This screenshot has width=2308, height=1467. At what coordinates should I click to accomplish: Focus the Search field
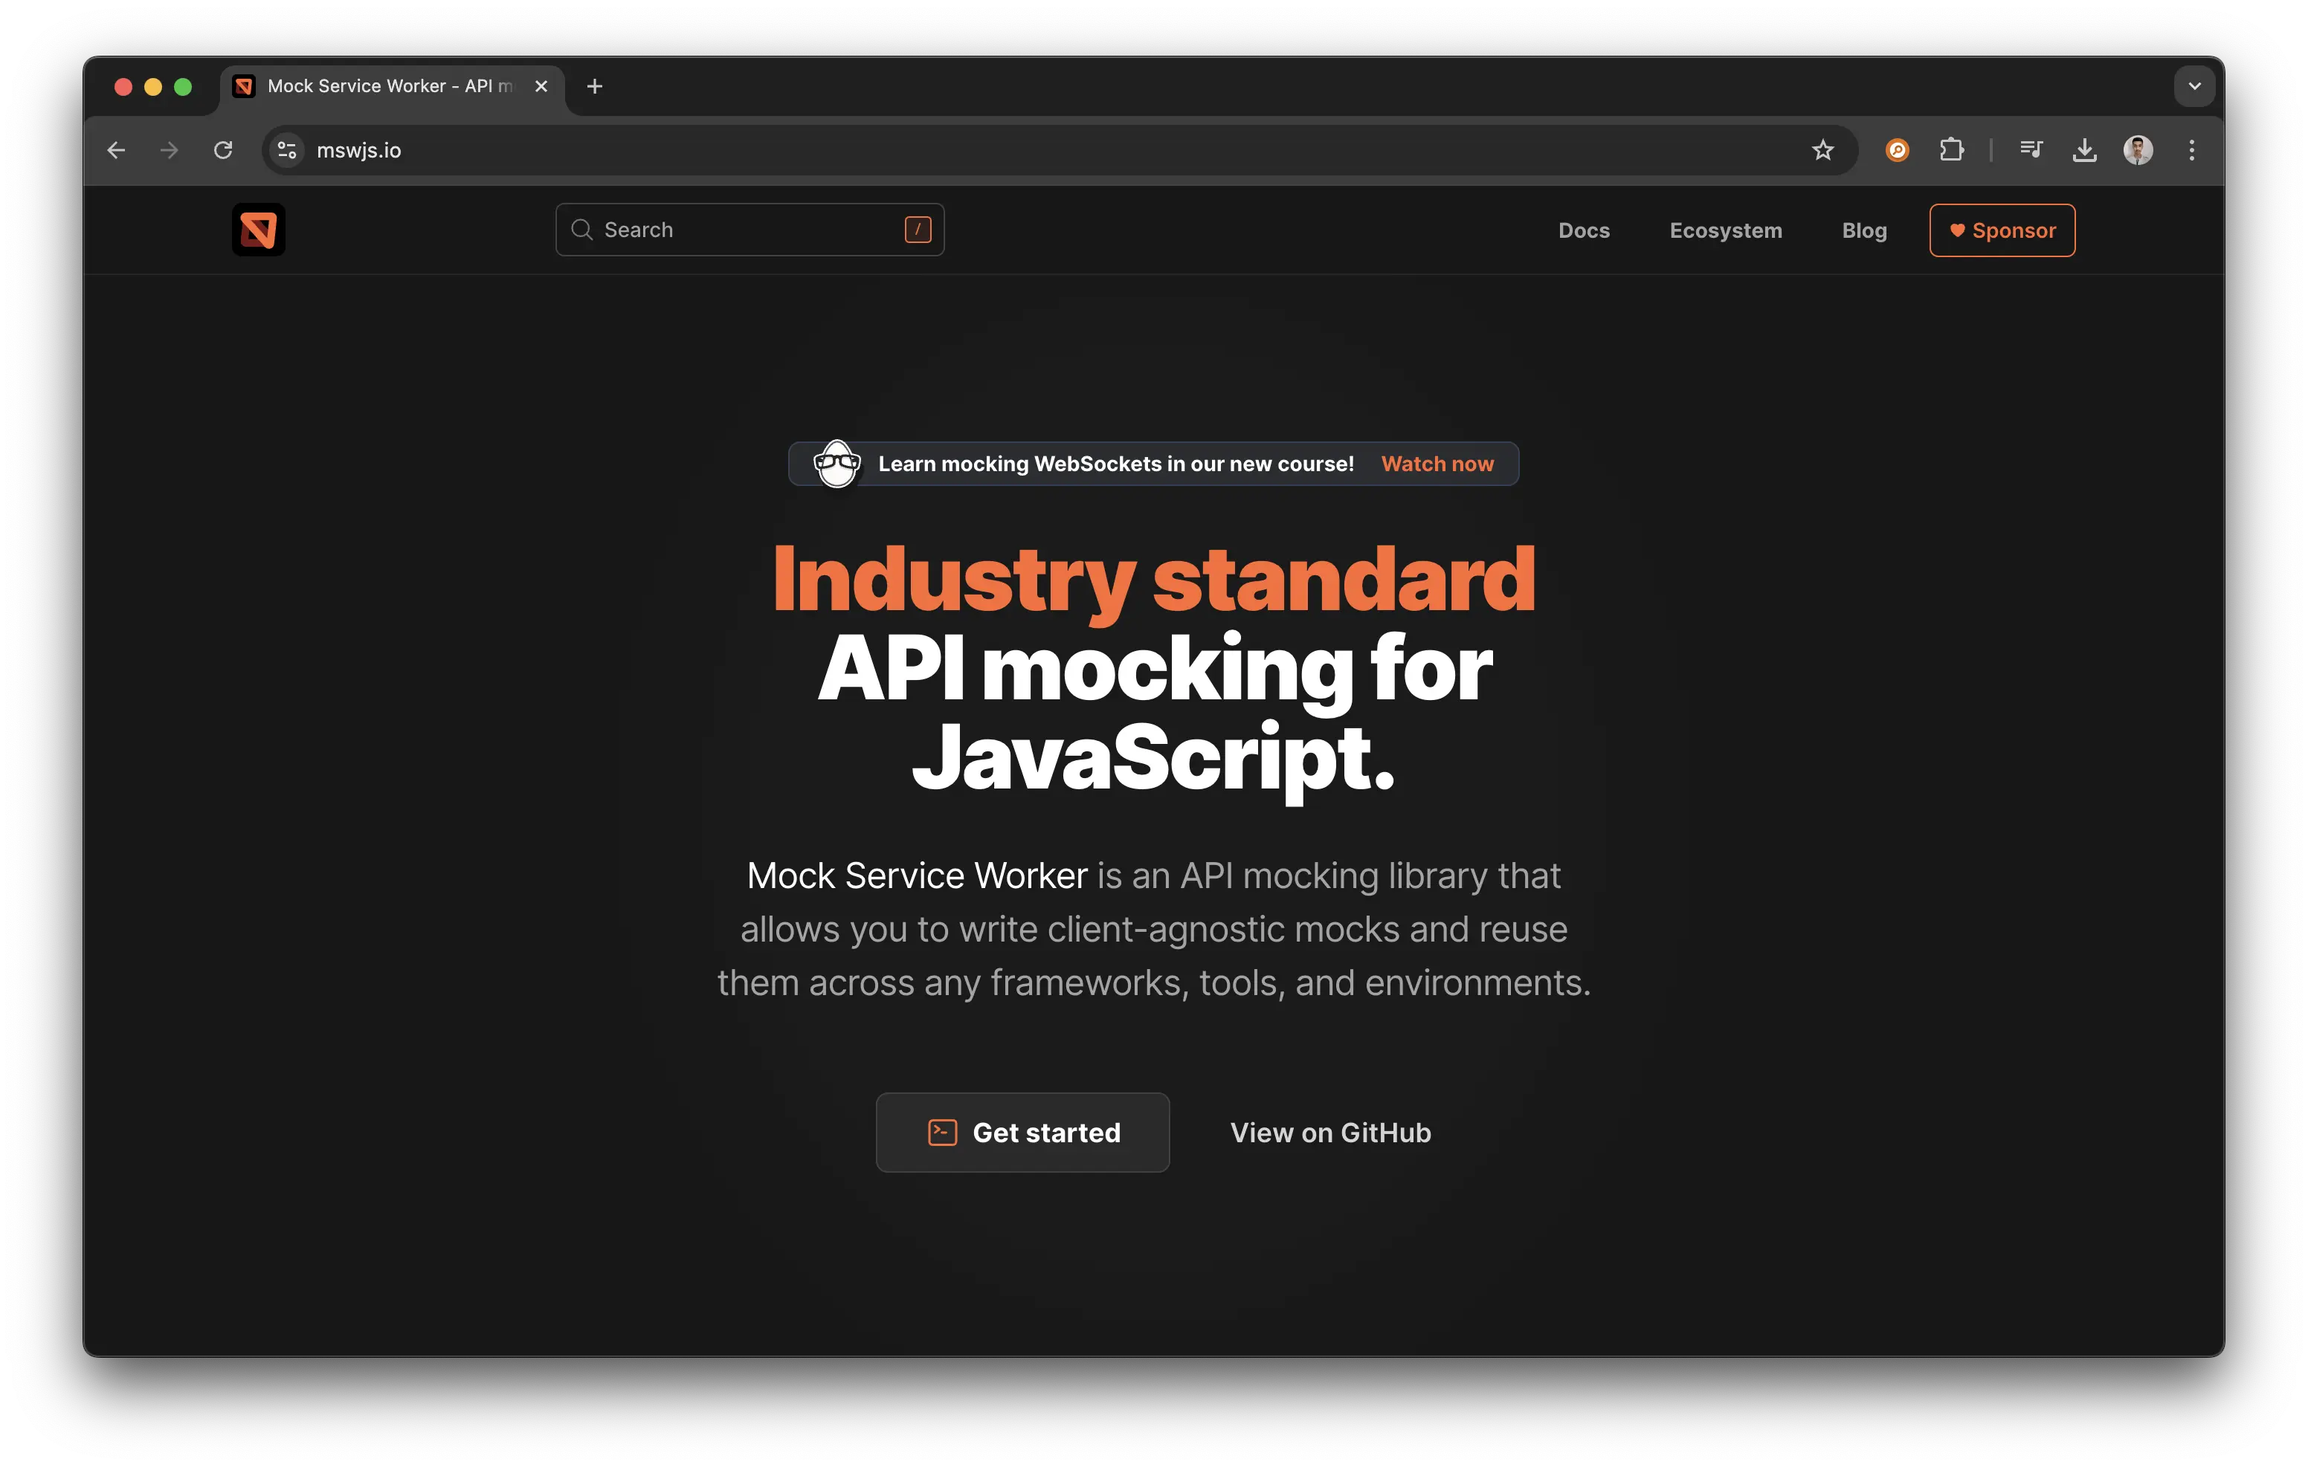(750, 230)
